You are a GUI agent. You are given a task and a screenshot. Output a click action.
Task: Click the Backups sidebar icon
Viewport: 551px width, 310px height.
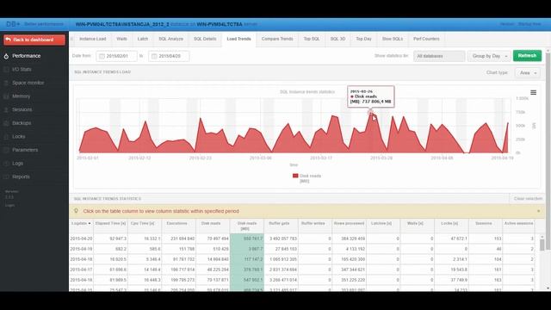(x=6, y=123)
